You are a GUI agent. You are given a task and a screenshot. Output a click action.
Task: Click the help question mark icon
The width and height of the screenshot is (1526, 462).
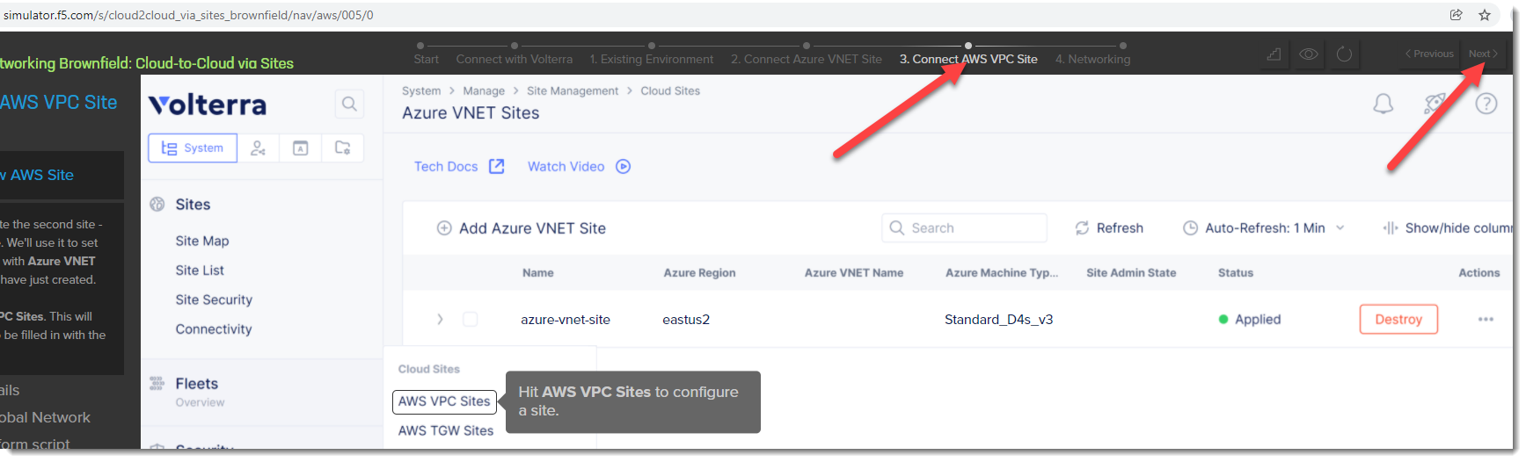[x=1486, y=104]
